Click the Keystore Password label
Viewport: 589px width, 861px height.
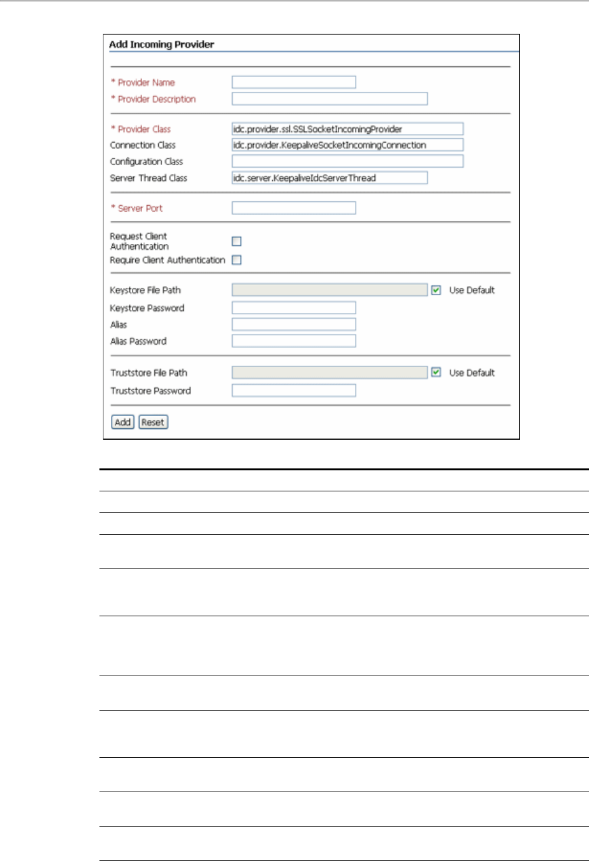(x=147, y=308)
